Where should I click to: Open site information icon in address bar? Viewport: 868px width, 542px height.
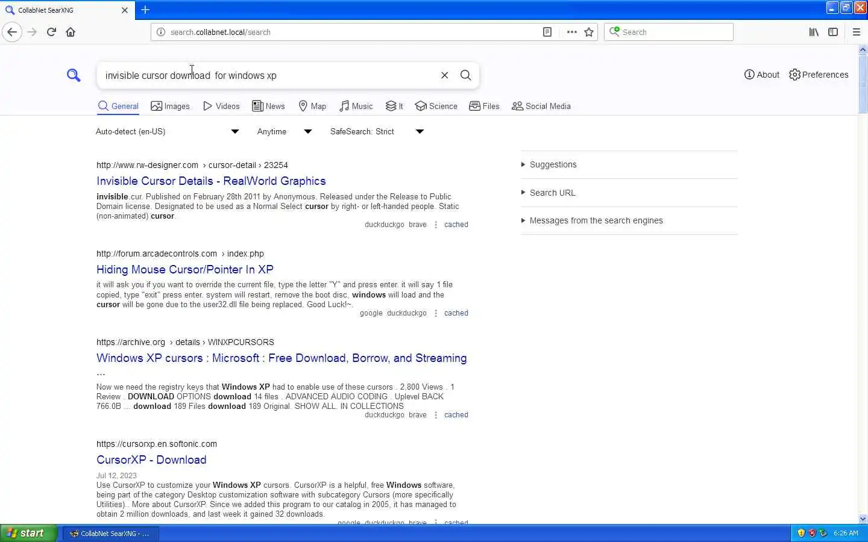pos(161,32)
